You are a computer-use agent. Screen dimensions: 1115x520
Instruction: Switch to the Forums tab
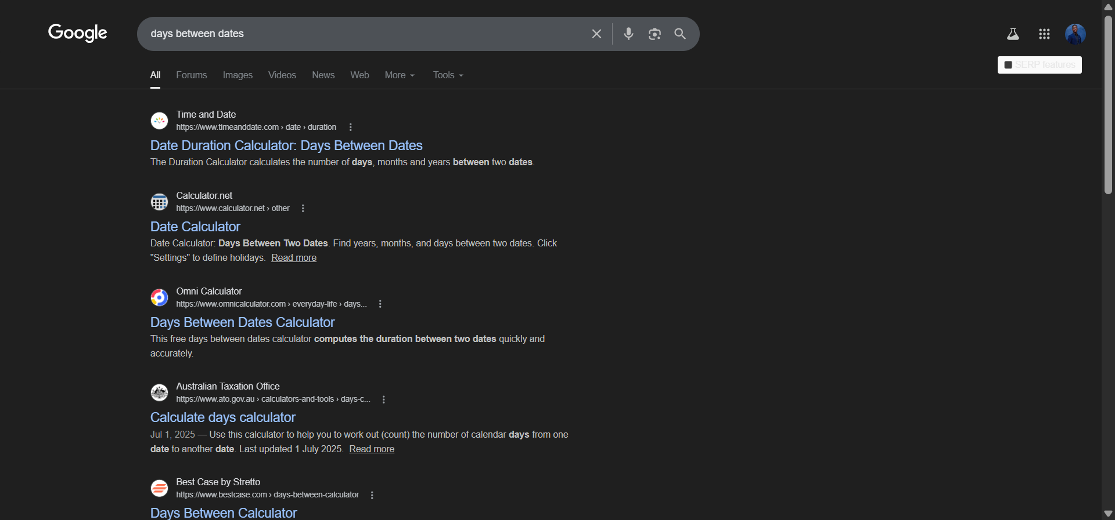[192, 75]
